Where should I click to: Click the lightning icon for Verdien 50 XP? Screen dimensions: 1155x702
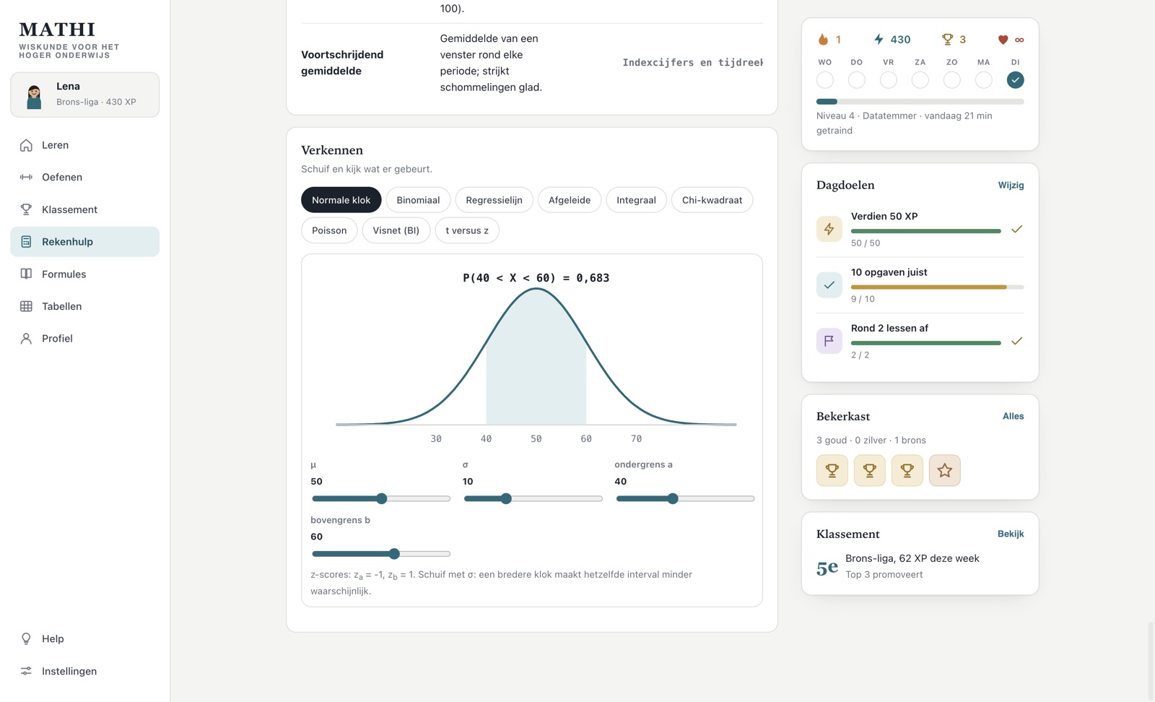click(829, 229)
